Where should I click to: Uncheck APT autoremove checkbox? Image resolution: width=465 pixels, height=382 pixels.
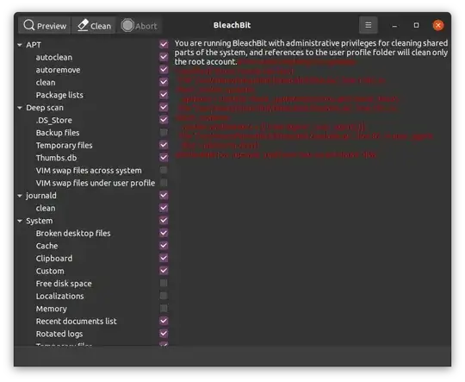point(164,69)
